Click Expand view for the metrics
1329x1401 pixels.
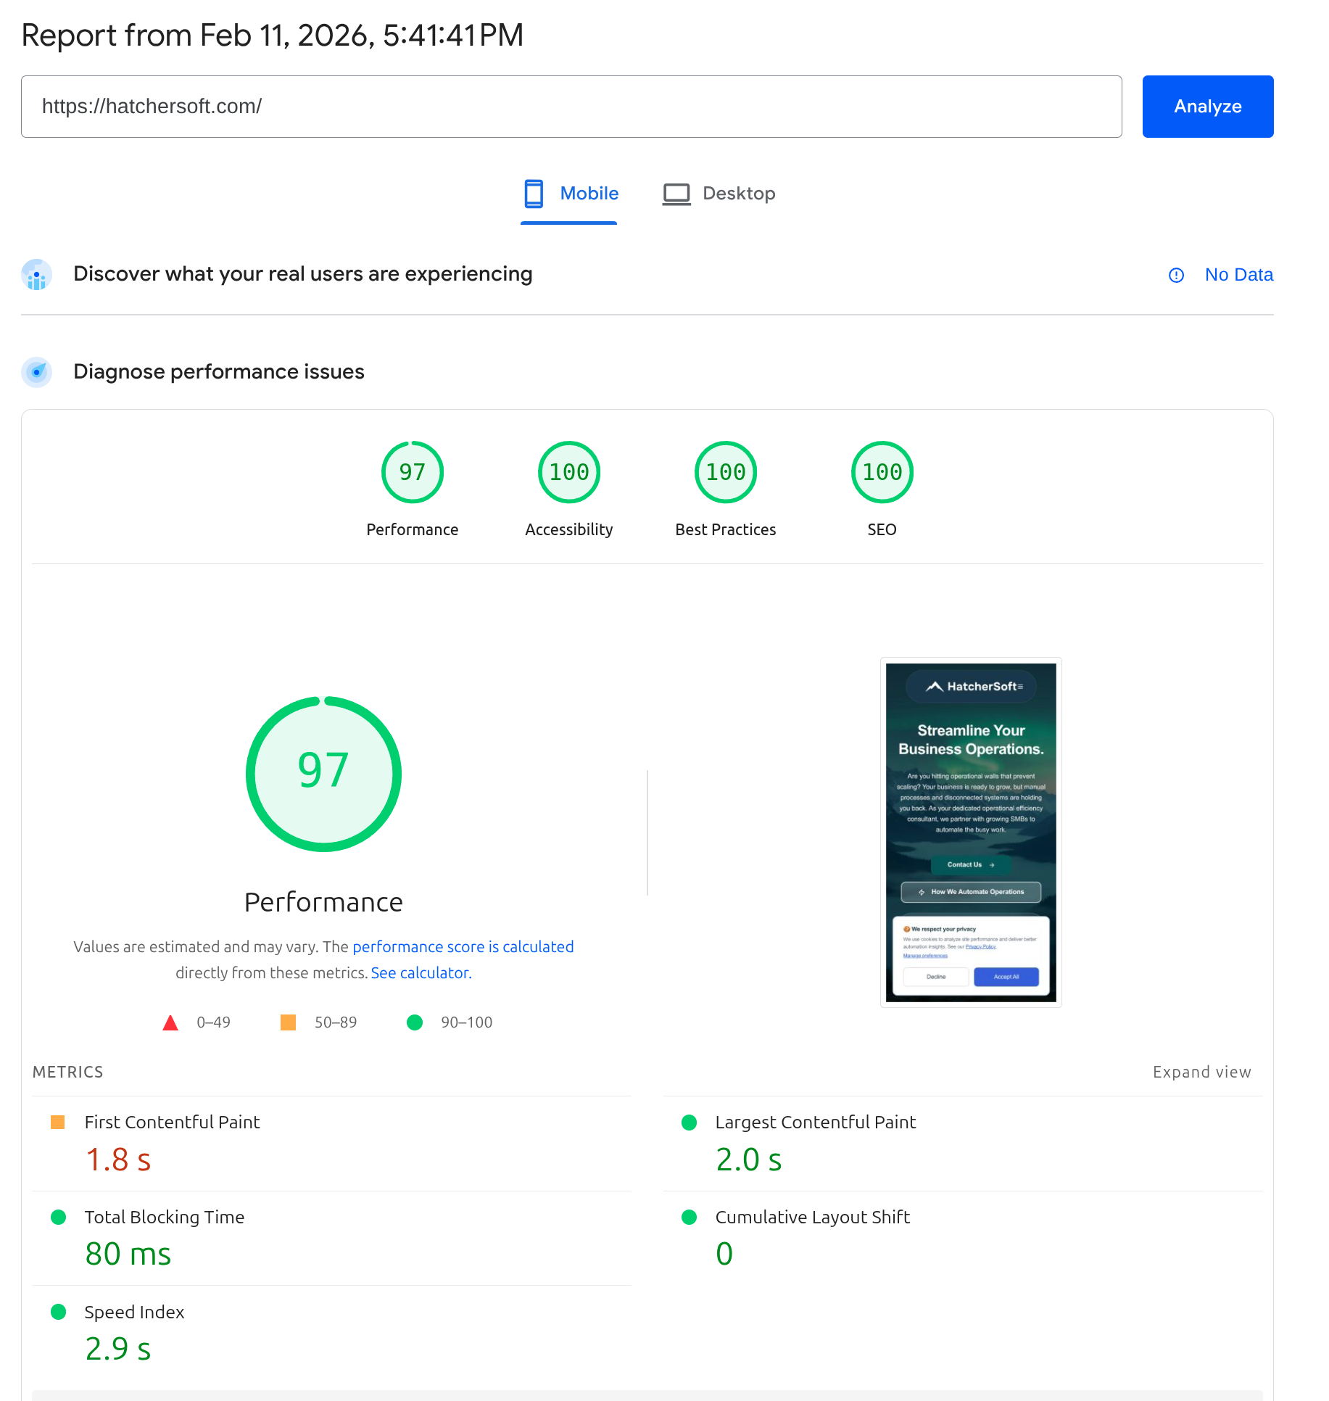pos(1201,1072)
